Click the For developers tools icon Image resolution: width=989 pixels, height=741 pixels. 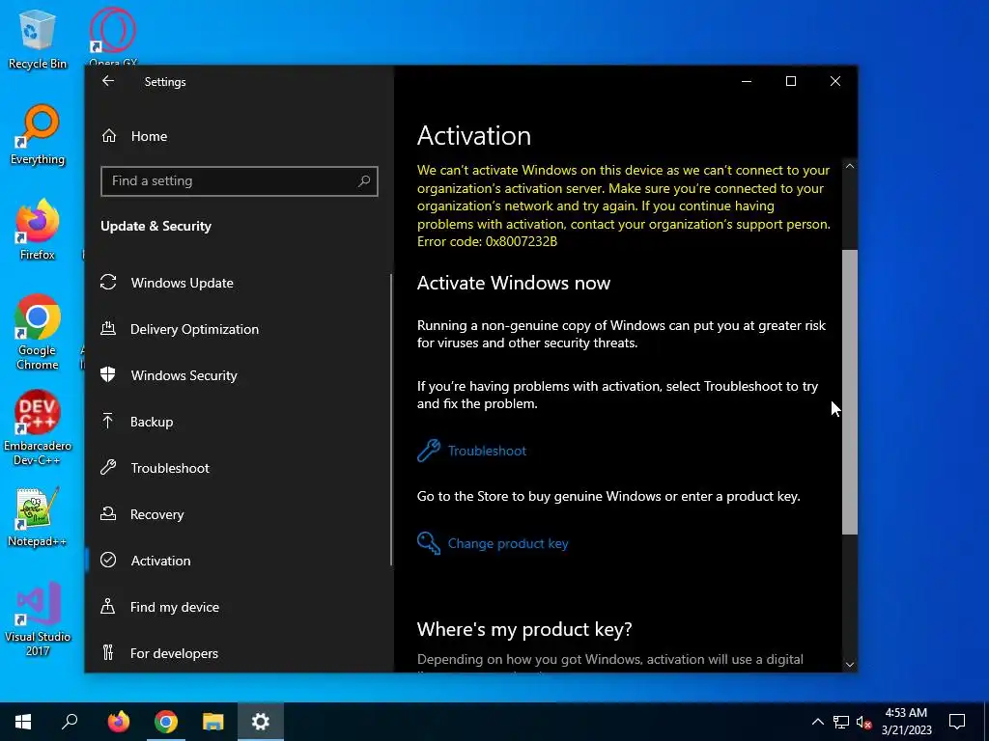click(108, 652)
